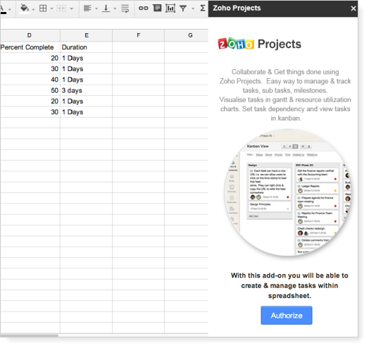This screenshot has height=348, width=369.
Task: Select the cell containing 3 days
Action: (87, 90)
